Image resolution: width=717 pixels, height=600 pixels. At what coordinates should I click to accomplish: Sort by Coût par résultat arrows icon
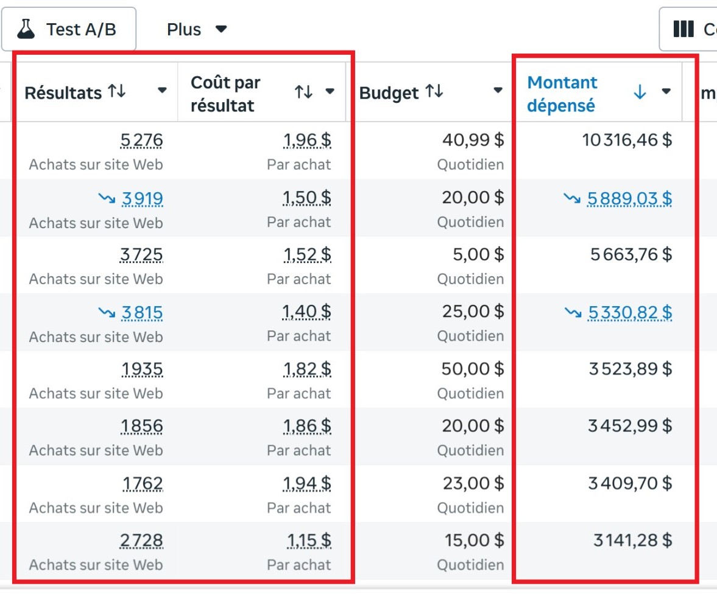coord(303,92)
